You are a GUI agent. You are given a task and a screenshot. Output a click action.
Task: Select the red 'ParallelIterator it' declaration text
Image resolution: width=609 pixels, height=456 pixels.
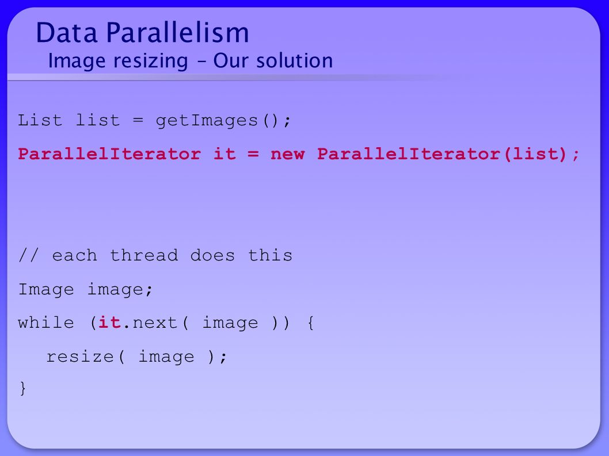pos(127,154)
